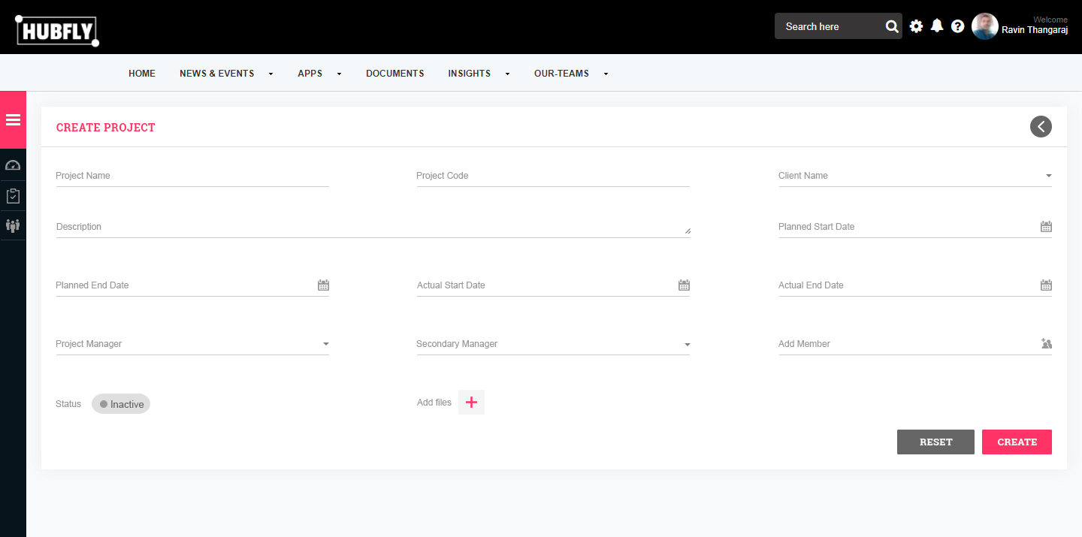Focus the Description text area
Viewport: 1082px width, 537px height.
coord(373,227)
